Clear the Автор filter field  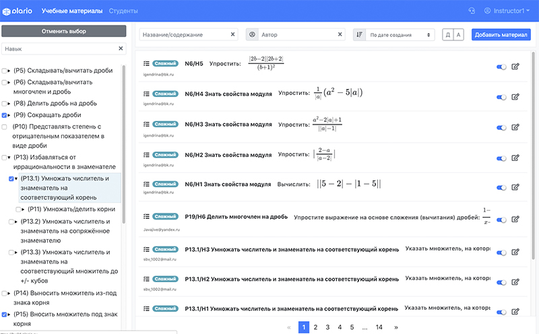point(340,34)
